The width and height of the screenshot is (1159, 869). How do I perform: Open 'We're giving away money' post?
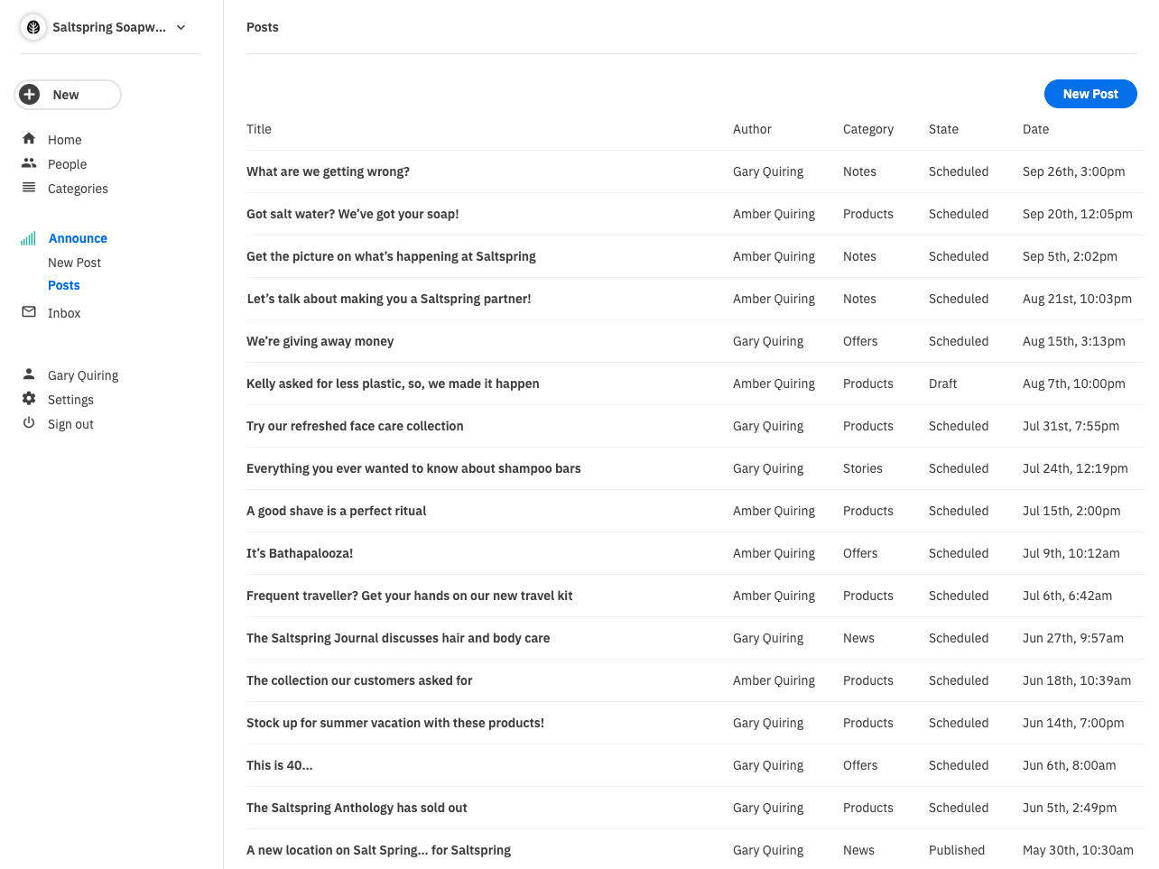tap(320, 341)
